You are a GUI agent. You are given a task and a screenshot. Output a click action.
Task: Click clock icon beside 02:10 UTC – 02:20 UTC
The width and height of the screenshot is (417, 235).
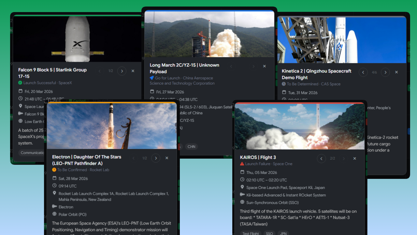click(242, 180)
